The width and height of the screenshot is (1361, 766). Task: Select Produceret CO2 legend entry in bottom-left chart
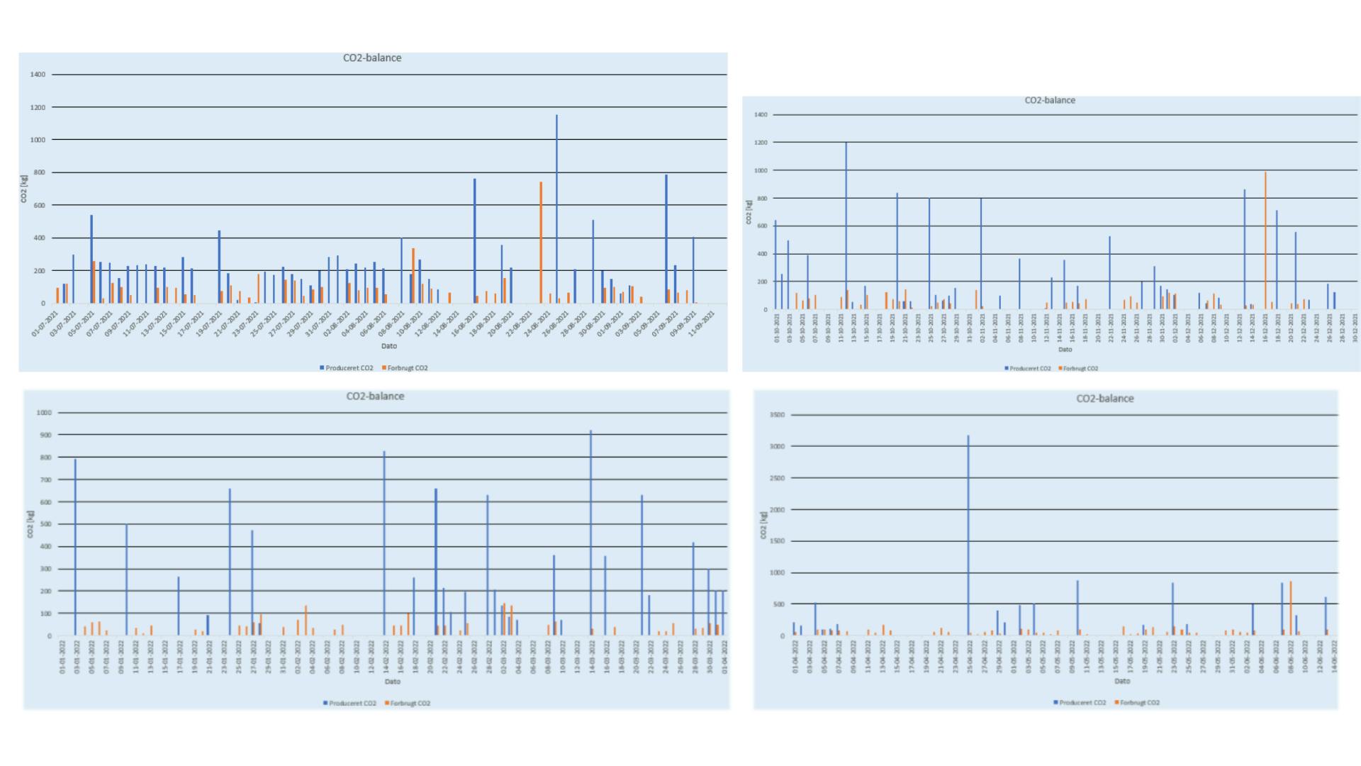pyautogui.click(x=352, y=704)
